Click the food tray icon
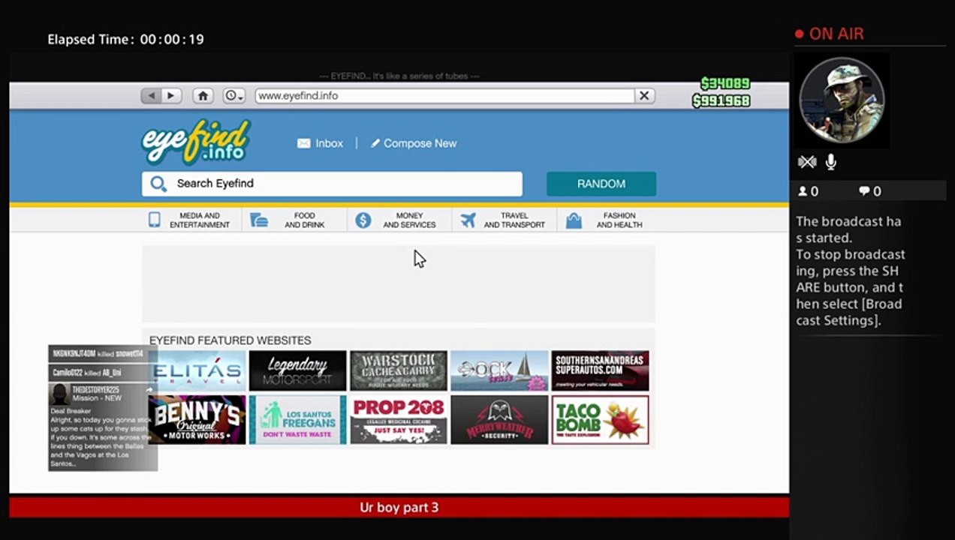Image resolution: width=955 pixels, height=540 pixels. [259, 220]
